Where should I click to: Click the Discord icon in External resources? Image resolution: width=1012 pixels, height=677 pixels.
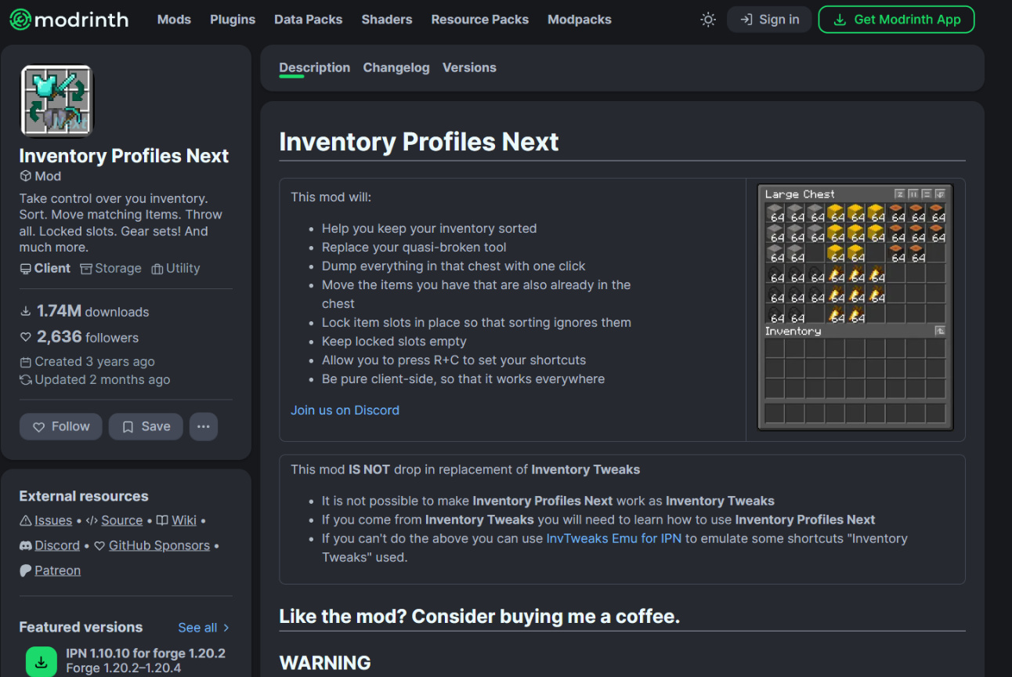click(27, 545)
